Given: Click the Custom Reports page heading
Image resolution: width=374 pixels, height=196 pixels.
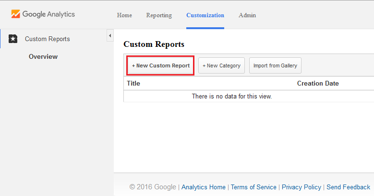Looking at the screenshot, I should pyautogui.click(x=154, y=44).
